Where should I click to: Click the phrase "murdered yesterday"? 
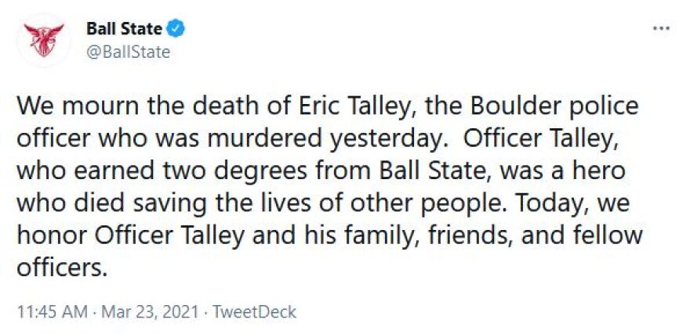[326, 140]
